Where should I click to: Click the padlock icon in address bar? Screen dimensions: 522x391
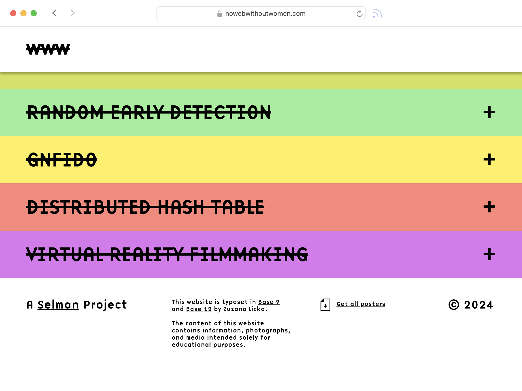pos(219,14)
